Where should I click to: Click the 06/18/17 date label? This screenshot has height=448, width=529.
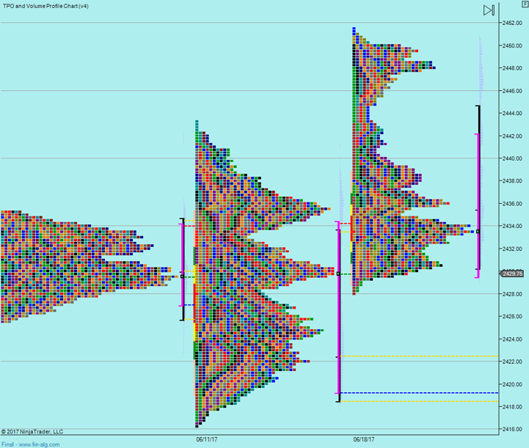[x=363, y=439]
